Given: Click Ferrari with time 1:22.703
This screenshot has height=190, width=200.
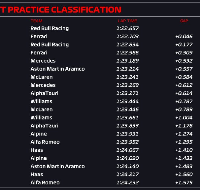Looking at the screenshot, I should click(39, 37).
